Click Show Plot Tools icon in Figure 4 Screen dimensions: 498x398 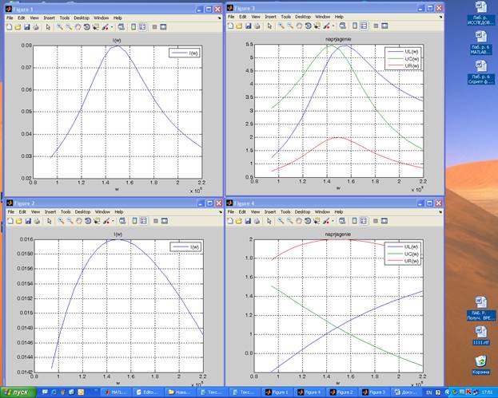pos(384,221)
